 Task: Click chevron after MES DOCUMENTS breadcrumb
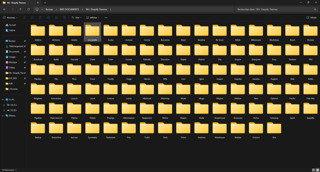(x=82, y=9)
